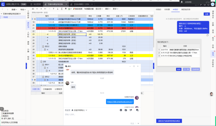Click blue collapse handle left of table
Viewport: 216px width, 126px height.
click(26, 66)
